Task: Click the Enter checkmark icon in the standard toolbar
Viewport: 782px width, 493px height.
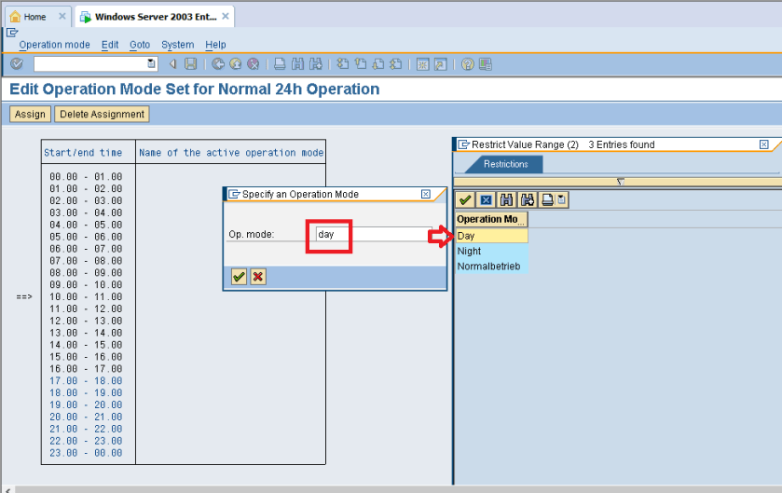Action: point(17,63)
